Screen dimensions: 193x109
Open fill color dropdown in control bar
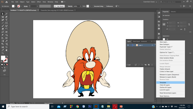point(15,6)
